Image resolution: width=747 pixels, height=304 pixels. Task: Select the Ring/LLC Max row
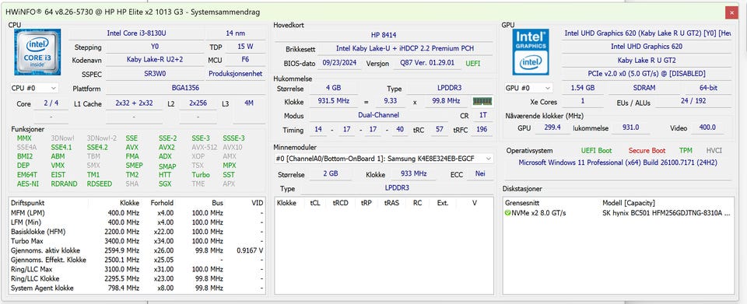(x=137, y=269)
